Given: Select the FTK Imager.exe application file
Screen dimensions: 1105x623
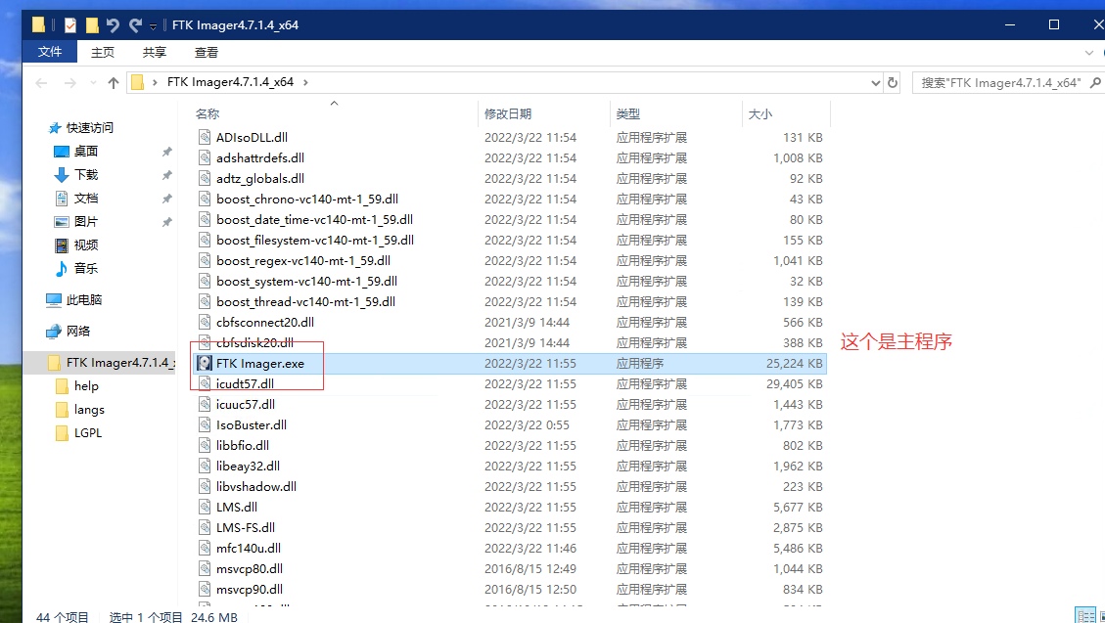Looking at the screenshot, I should tap(259, 364).
